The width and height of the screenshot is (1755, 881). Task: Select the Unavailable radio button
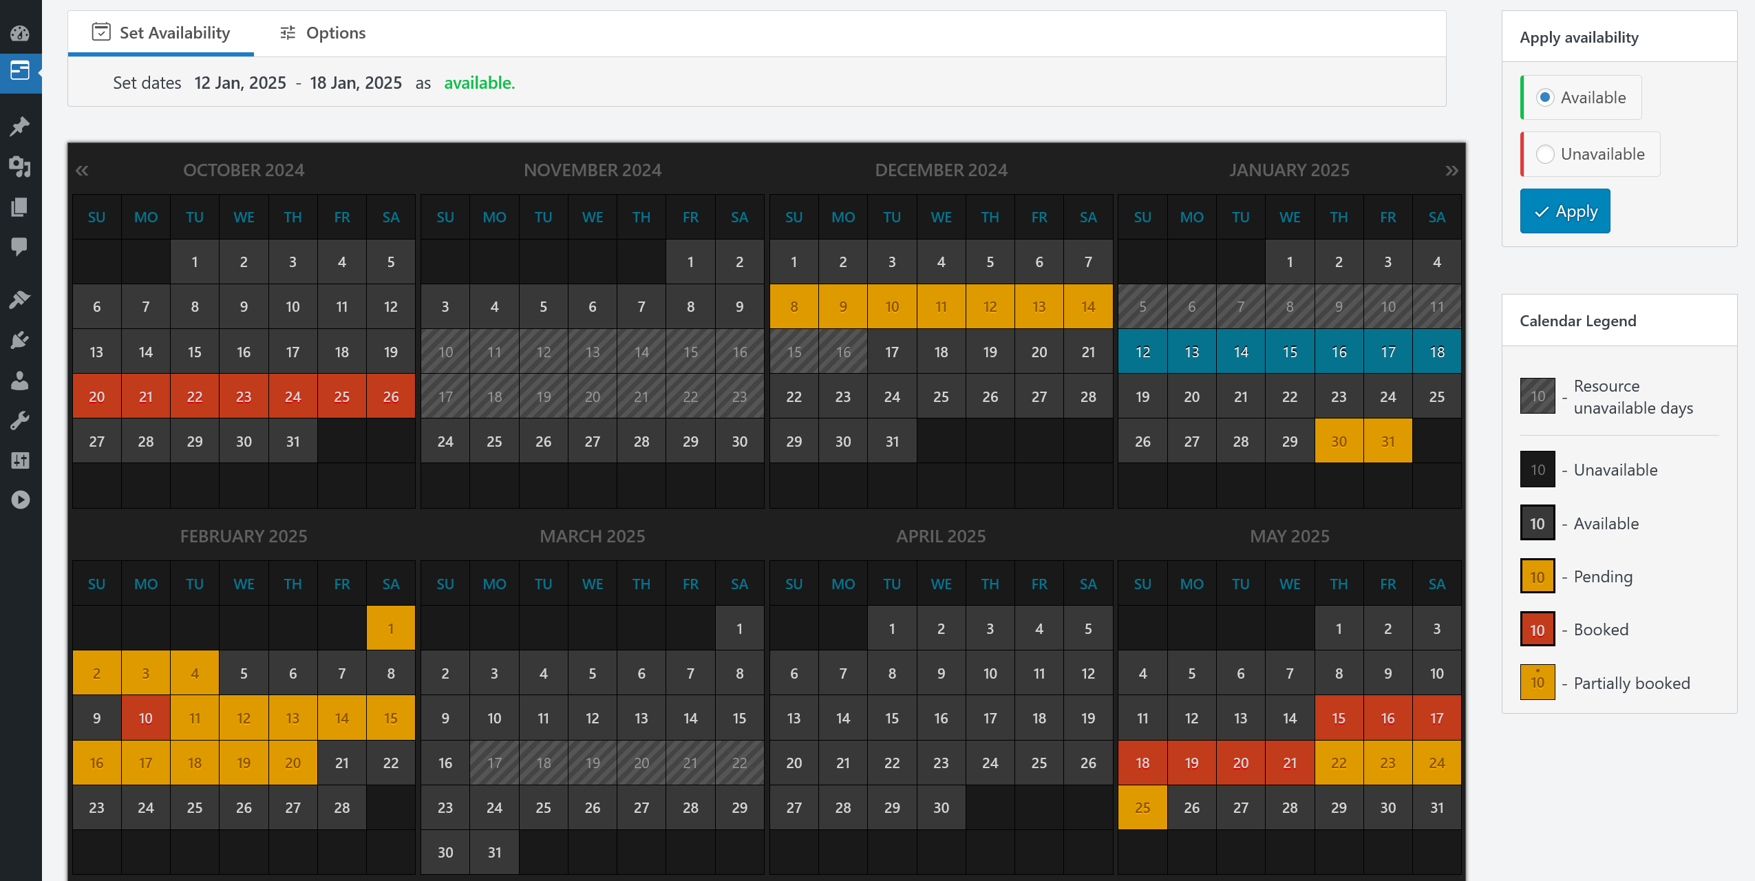click(1546, 153)
